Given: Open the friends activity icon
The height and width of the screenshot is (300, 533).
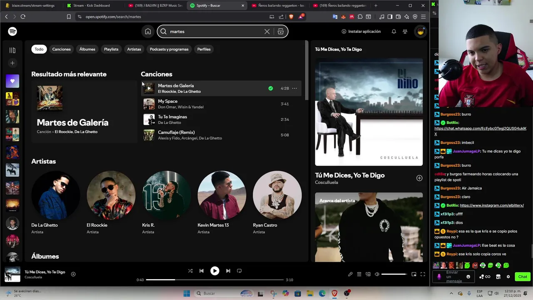Looking at the screenshot, I should [x=405, y=31].
